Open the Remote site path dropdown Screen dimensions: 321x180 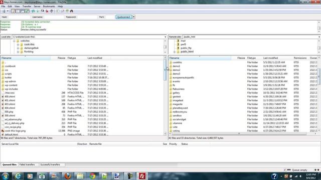tap(319, 37)
